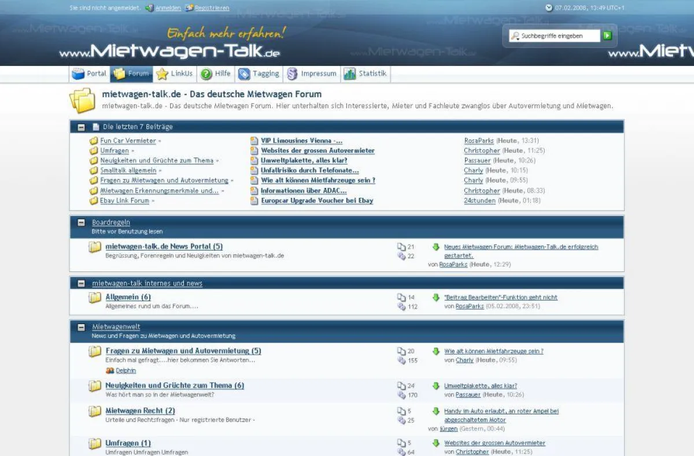Click the LinkUs star icon
694x456 pixels.
pyautogui.click(x=162, y=74)
